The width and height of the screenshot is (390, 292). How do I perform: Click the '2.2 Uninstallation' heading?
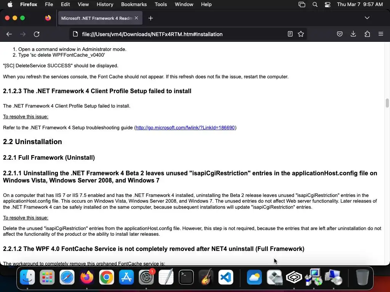click(x=32, y=142)
